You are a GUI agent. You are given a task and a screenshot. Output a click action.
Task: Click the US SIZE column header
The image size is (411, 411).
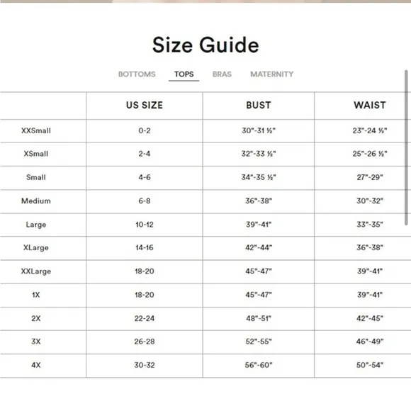(144, 105)
